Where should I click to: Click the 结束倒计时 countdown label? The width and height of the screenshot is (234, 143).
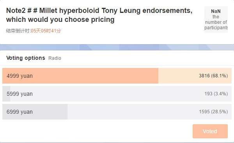point(18,31)
